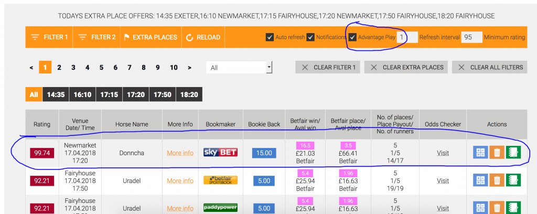Click Visit link in Uradel Paddy Power row
537x214 pixels.
tap(443, 208)
